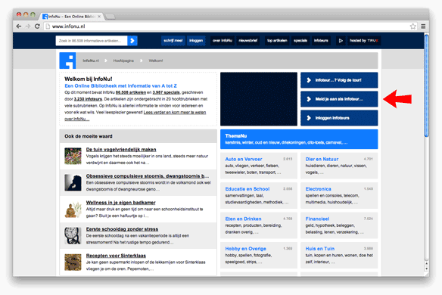This screenshot has height=295, width=442.
Task: Open 'Educatie en School' category
Action: [247, 189]
